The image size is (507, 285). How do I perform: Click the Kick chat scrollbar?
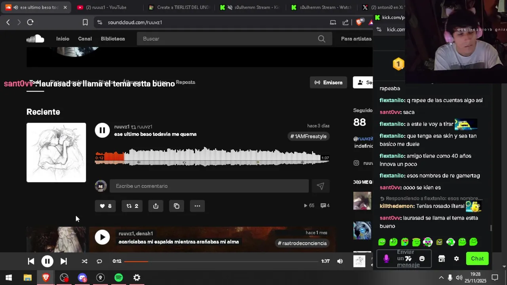coord(491,228)
